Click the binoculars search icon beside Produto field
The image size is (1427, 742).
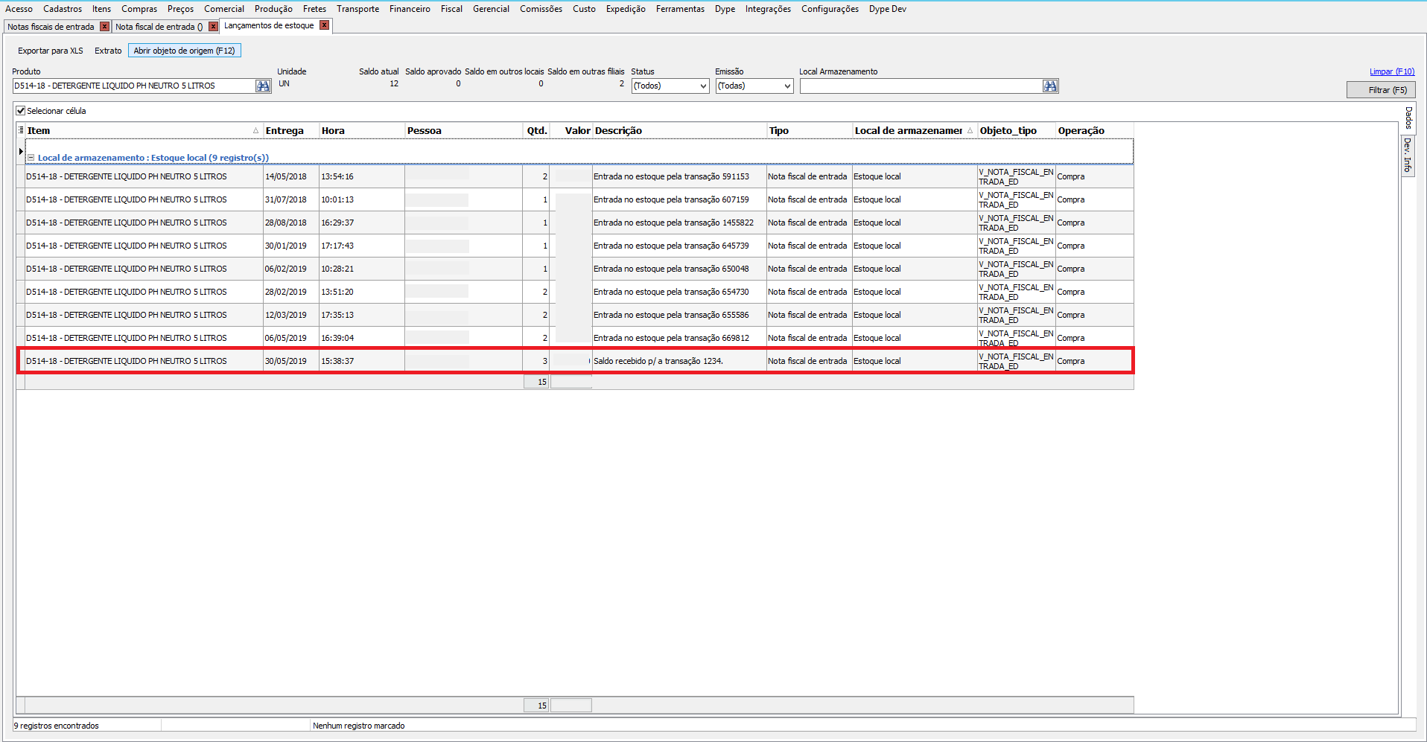click(263, 86)
